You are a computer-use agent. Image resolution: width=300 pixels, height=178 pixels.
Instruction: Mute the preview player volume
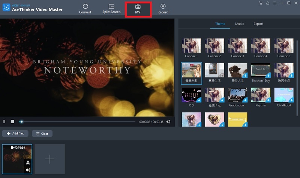pyautogui.click(x=168, y=122)
